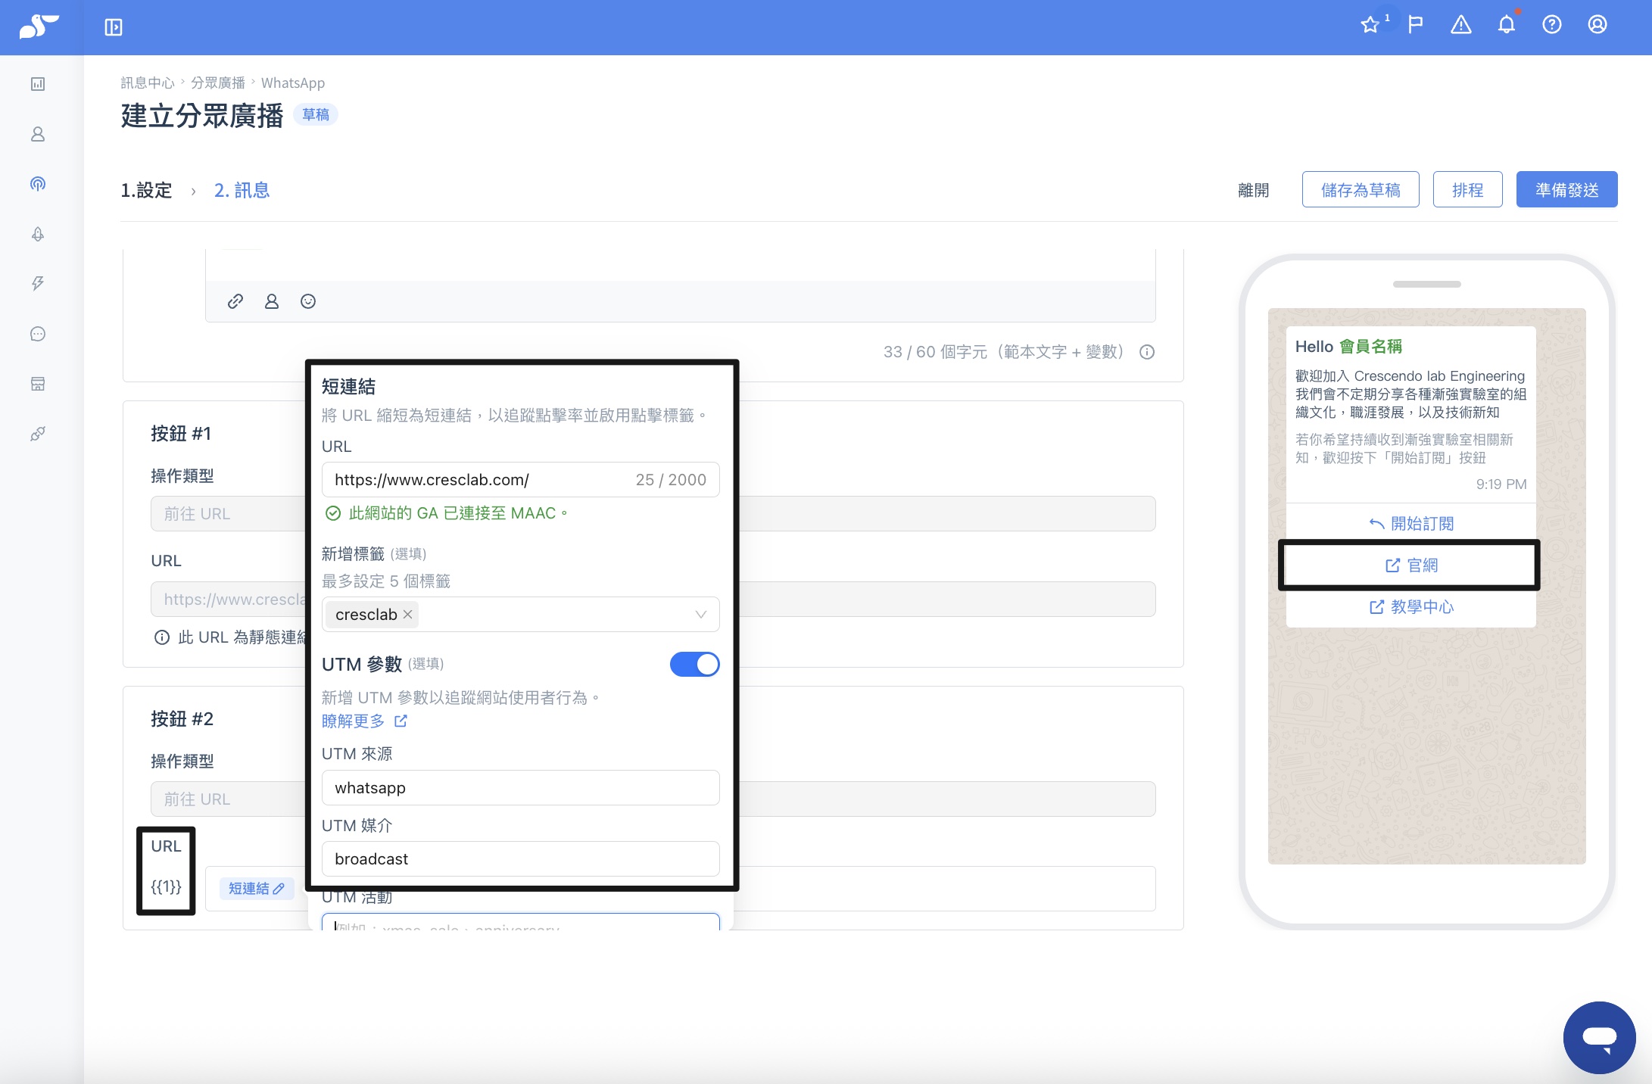Open the lightning bolt automation sidebar icon
The image size is (1652, 1084).
tap(38, 284)
